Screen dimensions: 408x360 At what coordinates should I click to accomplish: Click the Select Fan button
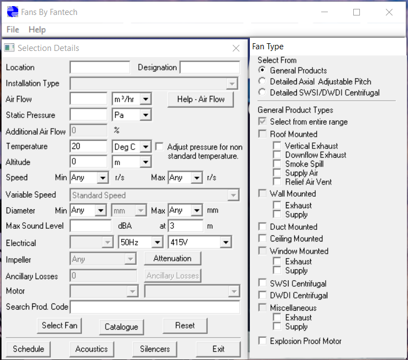point(60,326)
